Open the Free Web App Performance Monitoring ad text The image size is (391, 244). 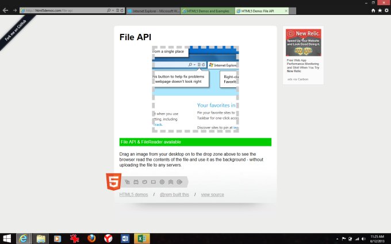click(x=302, y=65)
